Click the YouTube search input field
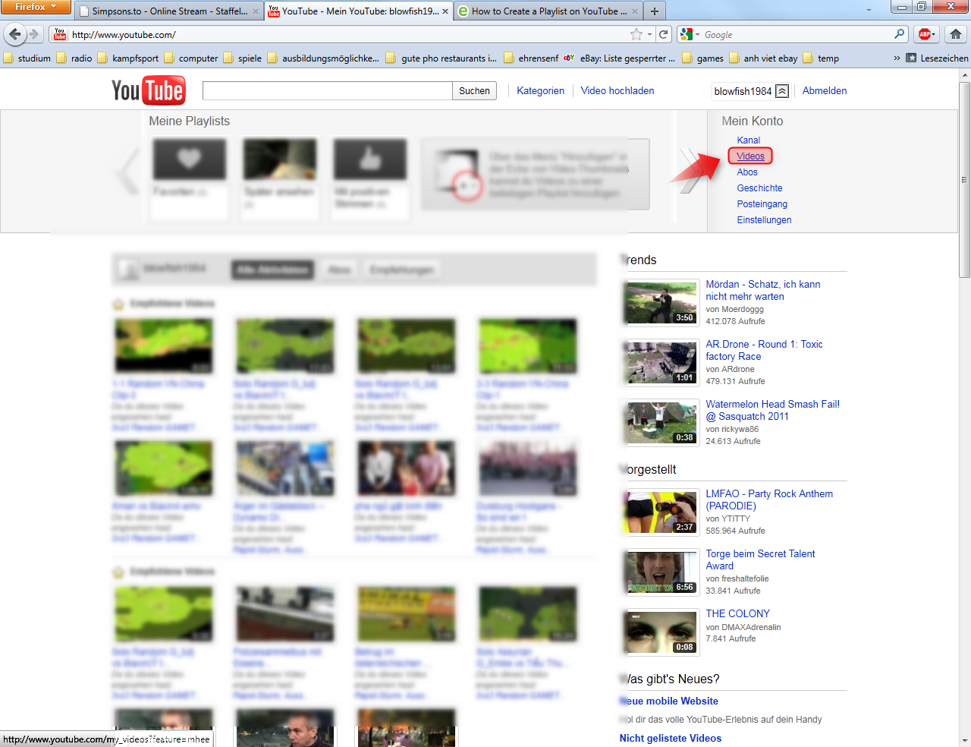This screenshot has width=971, height=747. click(327, 91)
